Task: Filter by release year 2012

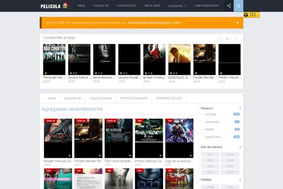Action: 230,166
